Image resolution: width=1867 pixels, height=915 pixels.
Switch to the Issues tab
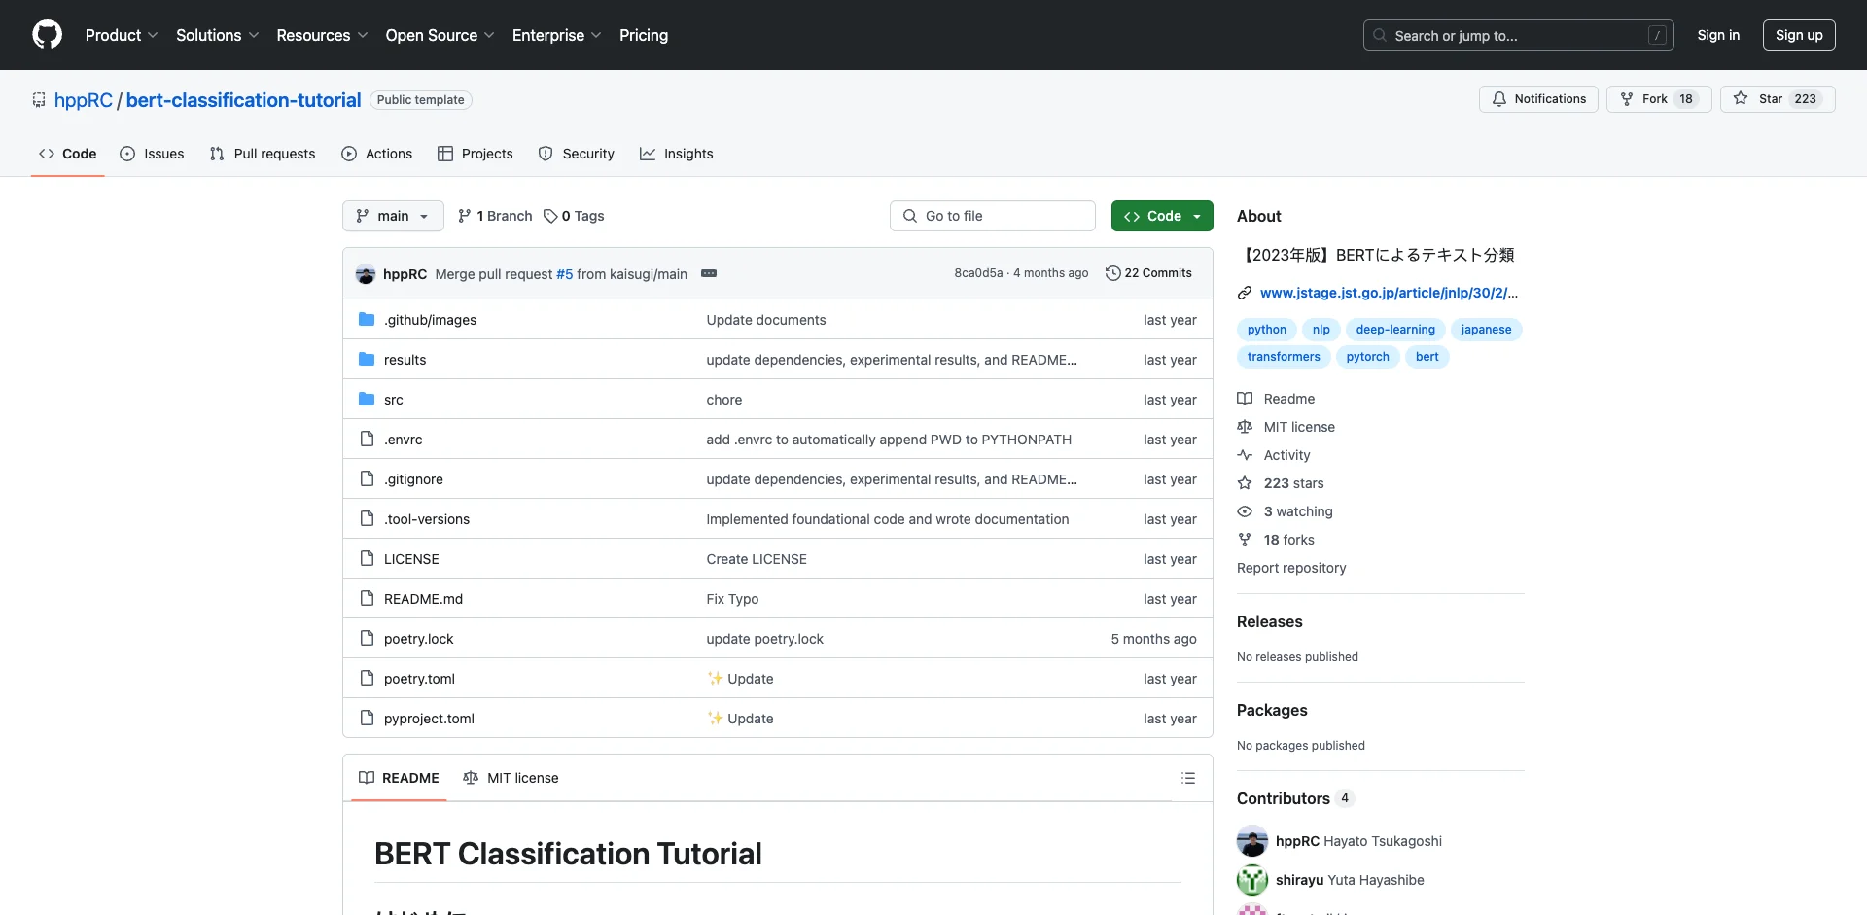click(x=152, y=154)
